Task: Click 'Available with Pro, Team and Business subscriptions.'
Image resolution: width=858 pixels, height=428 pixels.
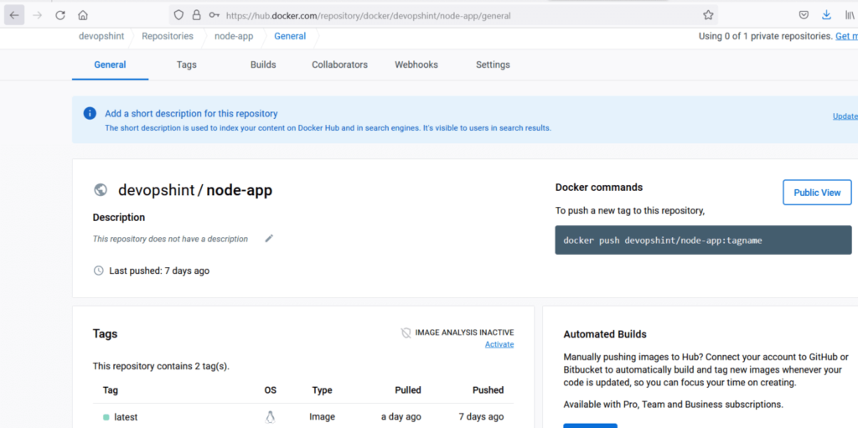Action: click(x=673, y=405)
